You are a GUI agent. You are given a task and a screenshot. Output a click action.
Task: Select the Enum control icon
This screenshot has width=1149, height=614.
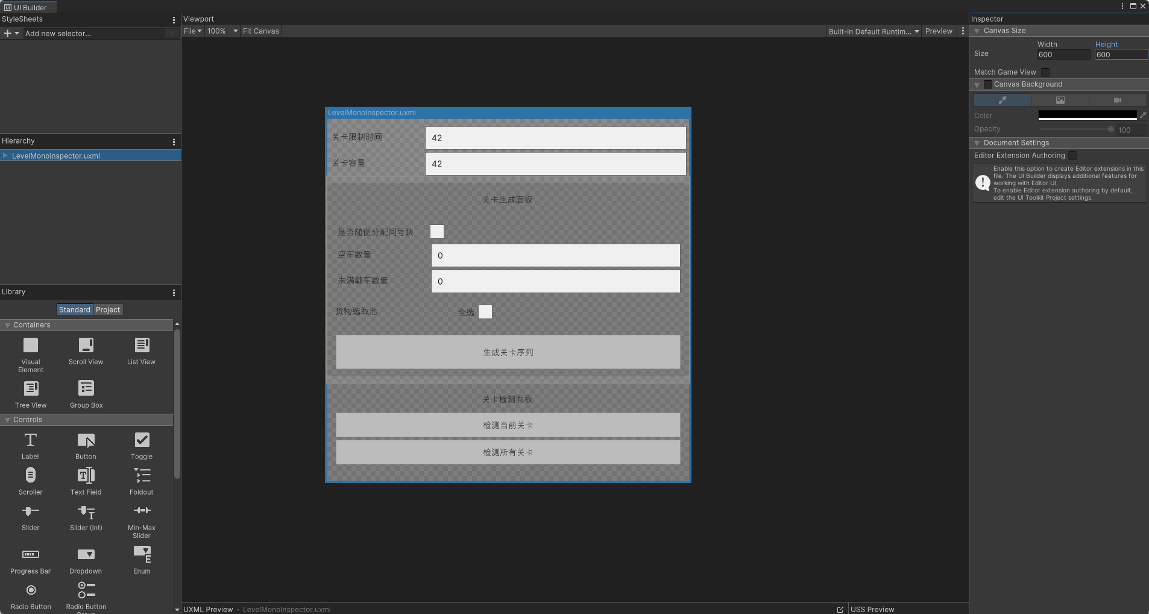click(x=142, y=554)
